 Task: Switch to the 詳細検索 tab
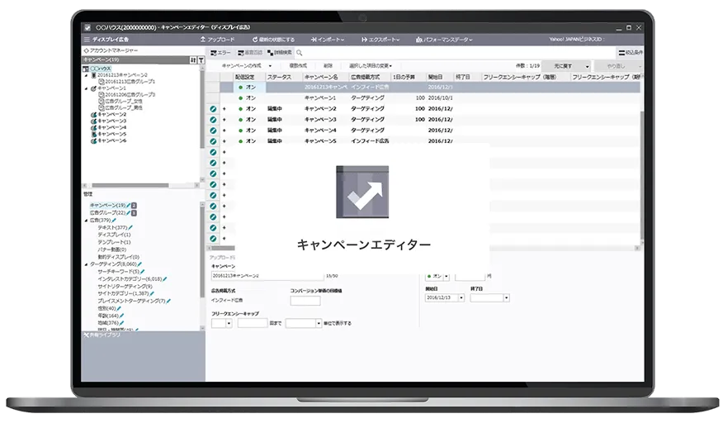coord(279,52)
